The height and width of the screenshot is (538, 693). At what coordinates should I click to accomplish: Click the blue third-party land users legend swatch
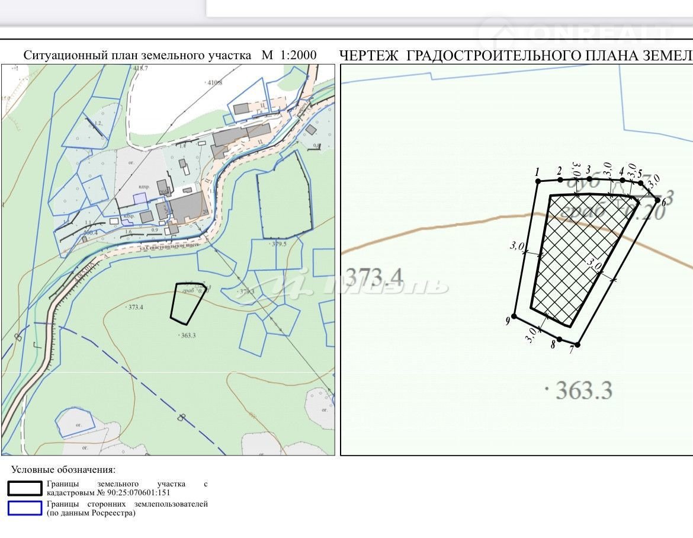click(24, 508)
